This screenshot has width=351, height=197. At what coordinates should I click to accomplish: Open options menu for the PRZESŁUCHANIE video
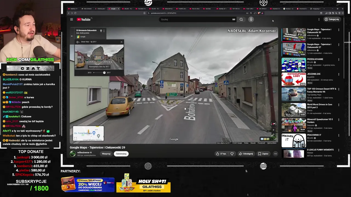[339, 59]
